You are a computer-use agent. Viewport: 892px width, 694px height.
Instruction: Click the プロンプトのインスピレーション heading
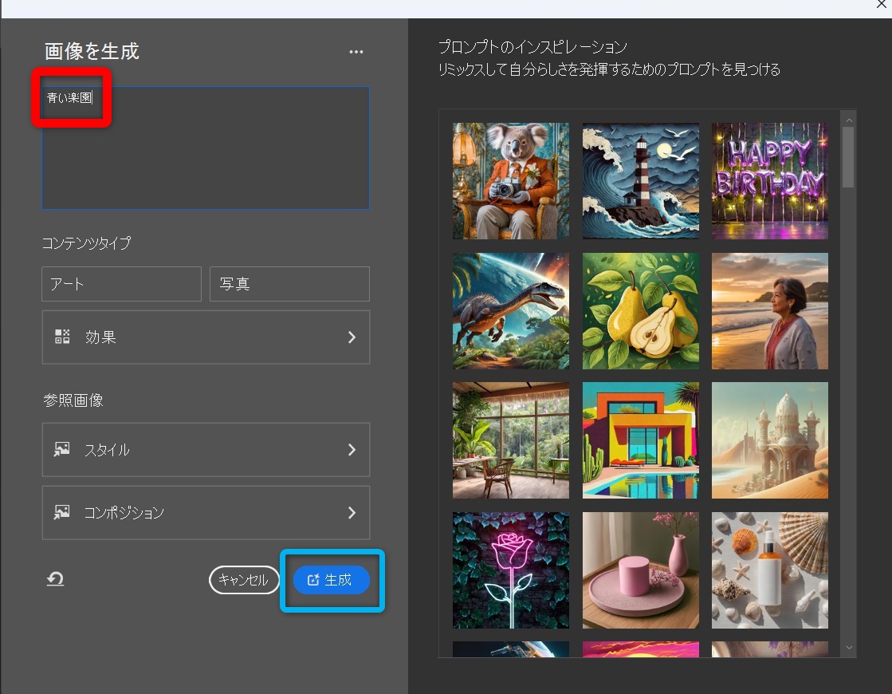click(x=532, y=47)
